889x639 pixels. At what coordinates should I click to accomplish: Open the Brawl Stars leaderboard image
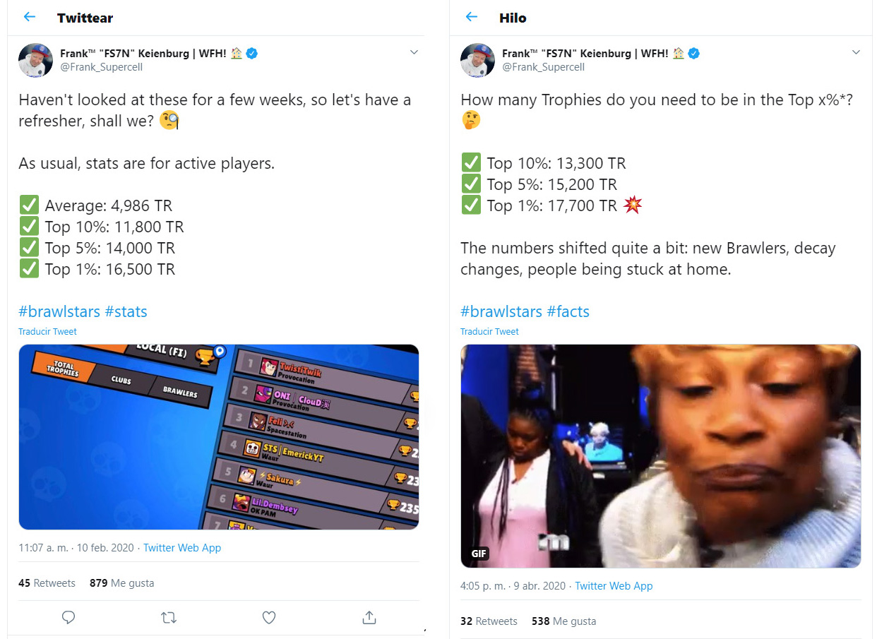click(219, 437)
